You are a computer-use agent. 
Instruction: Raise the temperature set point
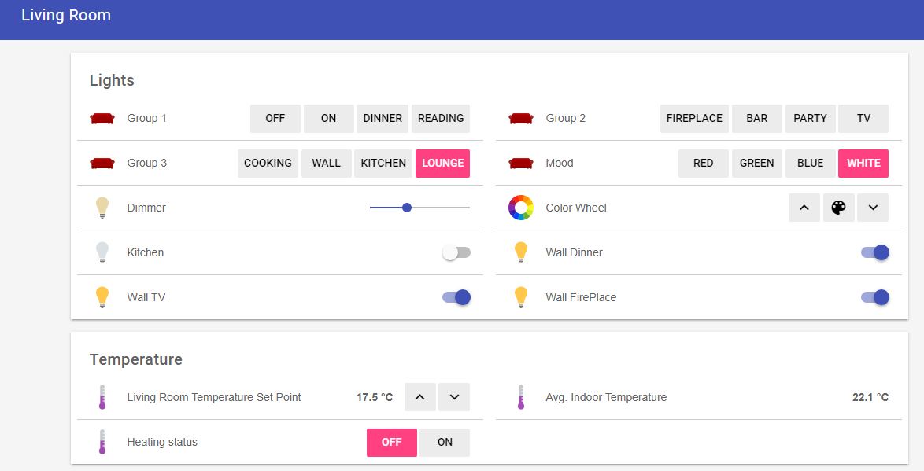coord(419,397)
